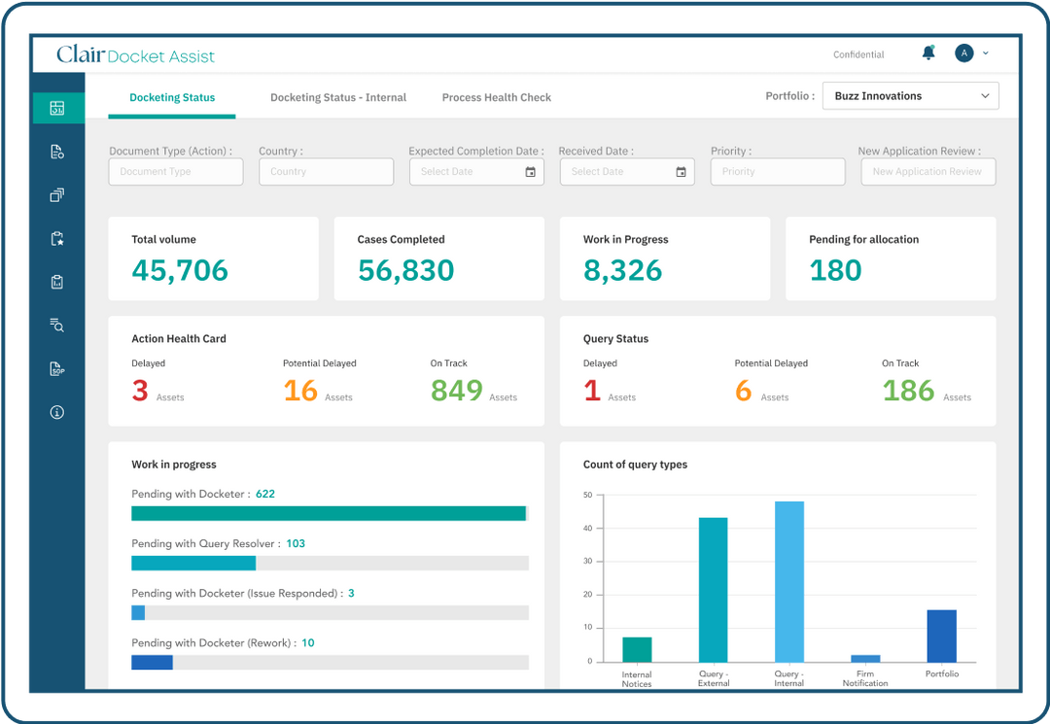Click the Country filter input field
This screenshot has height=724, width=1050.
(x=326, y=171)
